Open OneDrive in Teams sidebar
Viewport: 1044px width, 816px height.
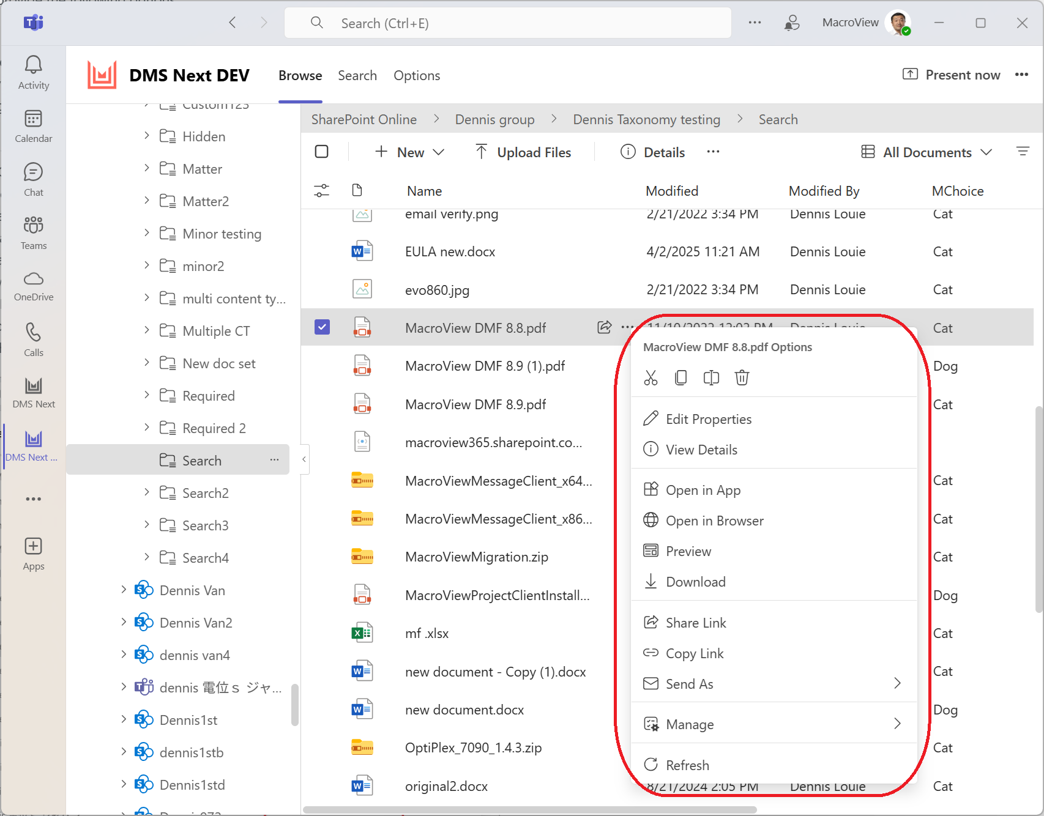(x=34, y=287)
